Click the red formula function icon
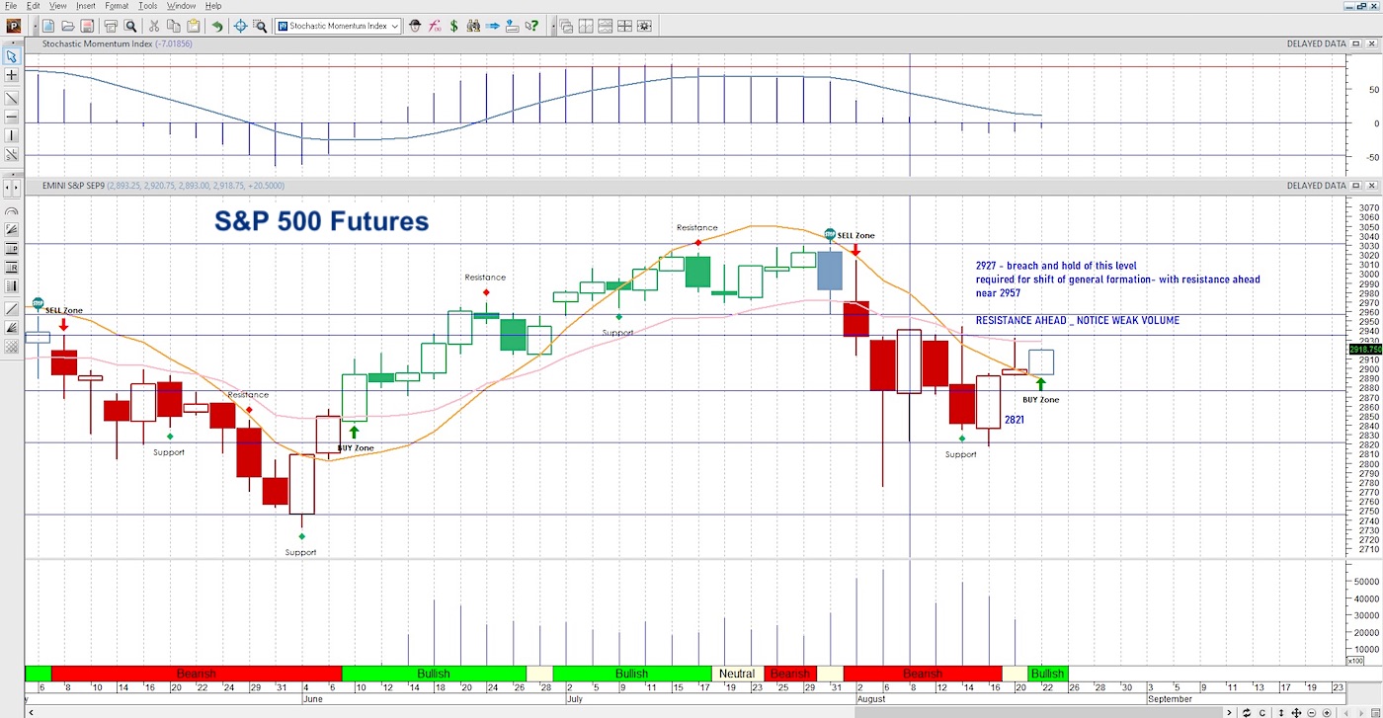This screenshot has height=718, width=1383. point(435,26)
